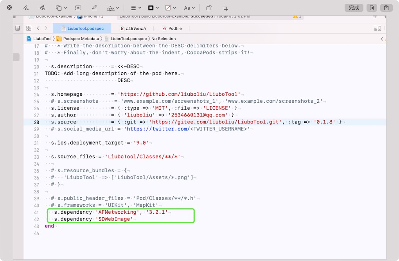Viewport: 399px width, 261px height.
Task: Go forward with the right chevron
Action: click(x=46, y=28)
